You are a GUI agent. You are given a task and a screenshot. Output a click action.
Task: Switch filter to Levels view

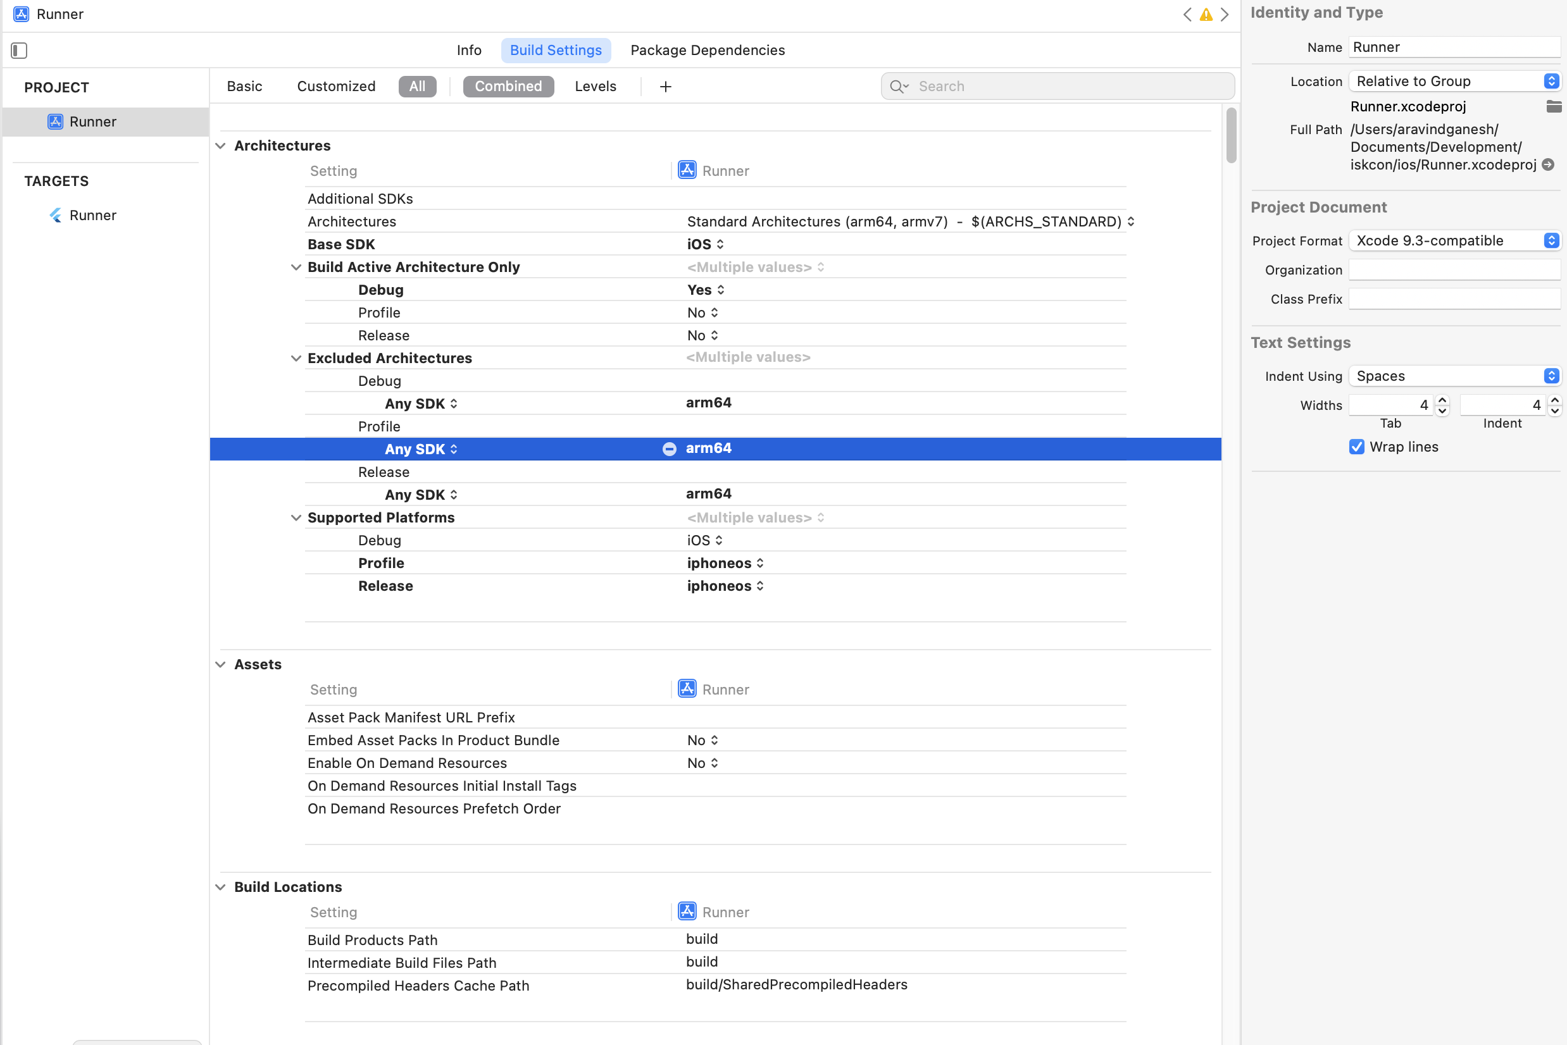[595, 87]
